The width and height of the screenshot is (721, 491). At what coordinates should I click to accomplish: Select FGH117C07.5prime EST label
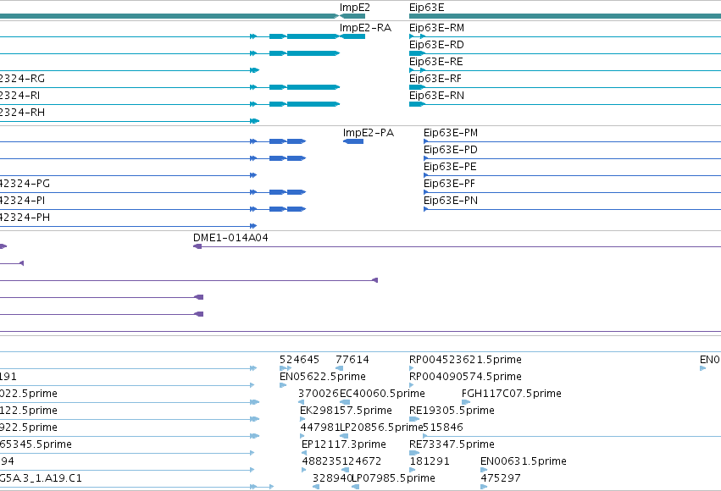pos(512,394)
